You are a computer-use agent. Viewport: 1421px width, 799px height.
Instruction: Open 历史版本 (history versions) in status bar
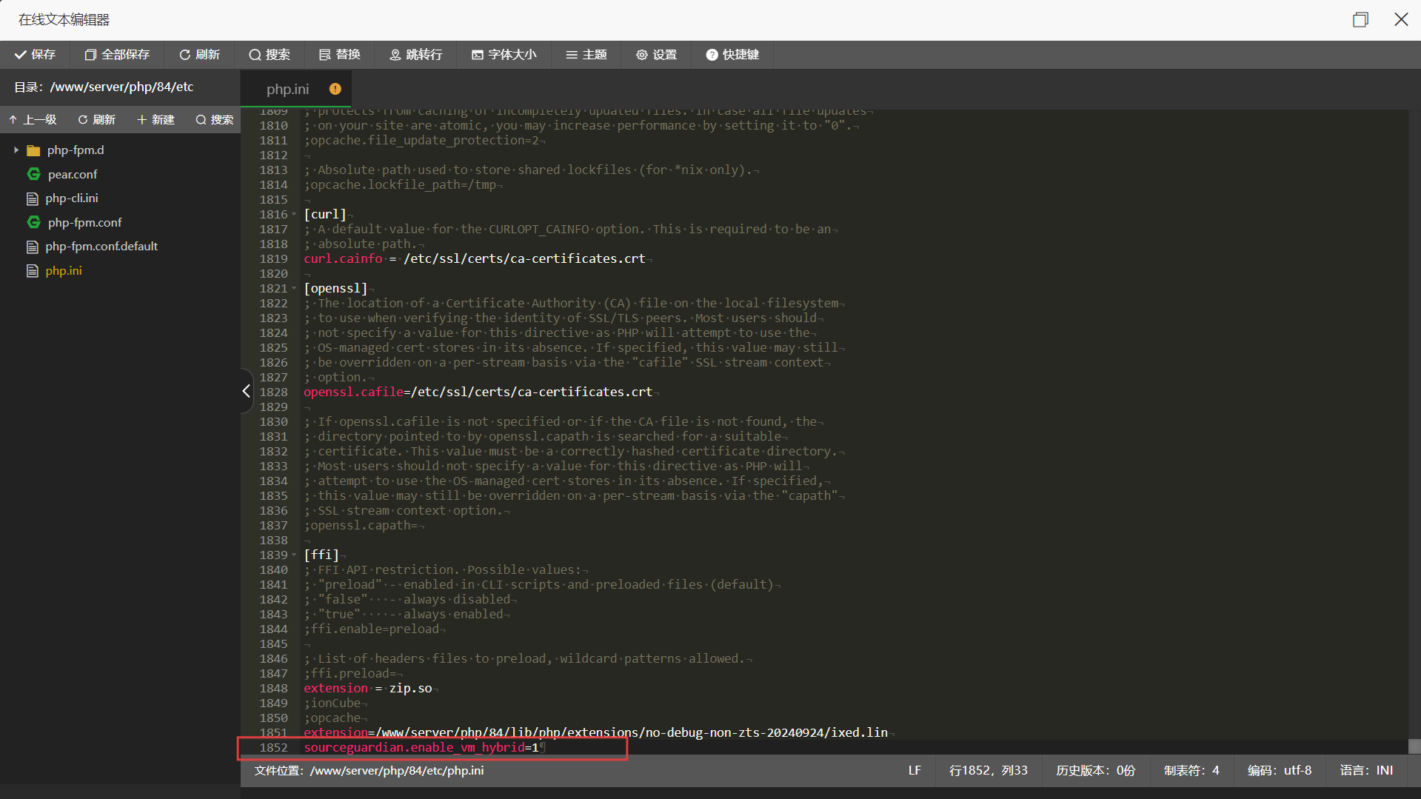pyautogui.click(x=1096, y=770)
